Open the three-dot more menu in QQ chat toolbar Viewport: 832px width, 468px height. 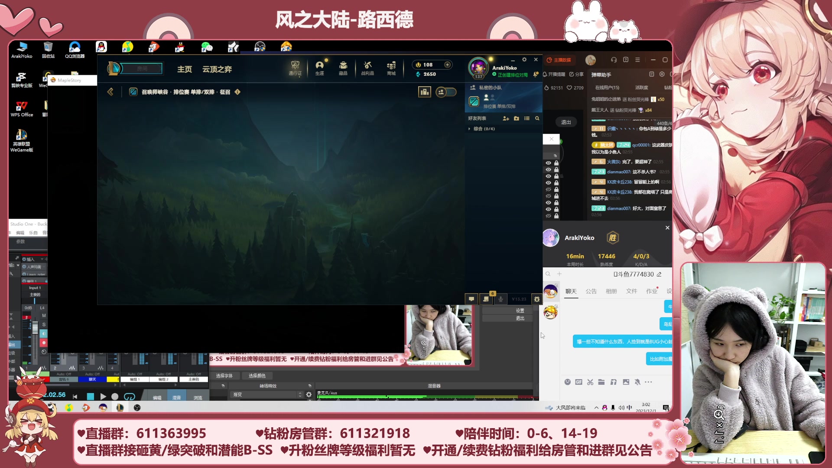click(x=648, y=382)
